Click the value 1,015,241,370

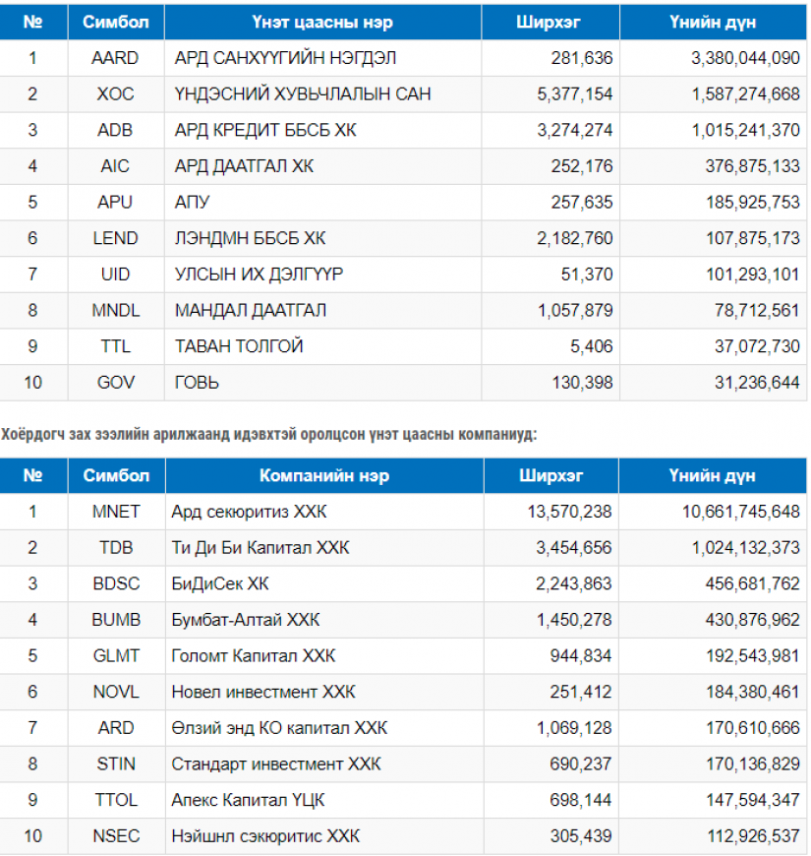click(745, 130)
